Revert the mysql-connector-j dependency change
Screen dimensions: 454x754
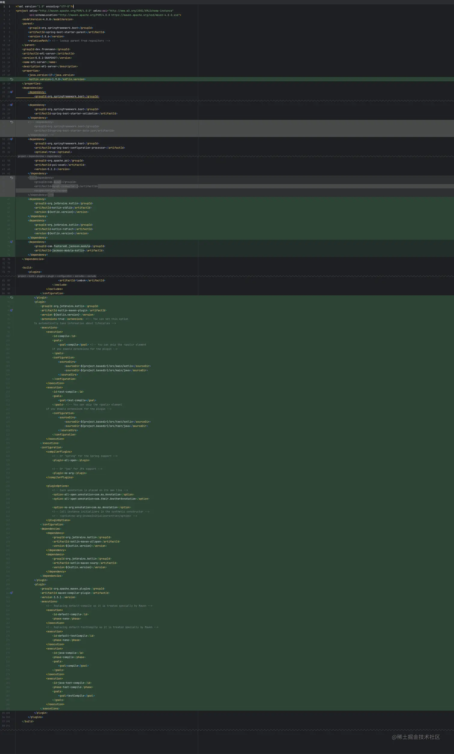[x=12, y=178]
